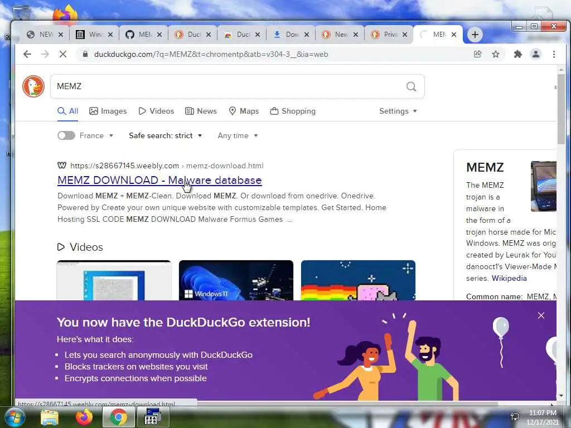Bookmark this page with the star icon
This screenshot has height=428, width=571.
[x=496, y=54]
